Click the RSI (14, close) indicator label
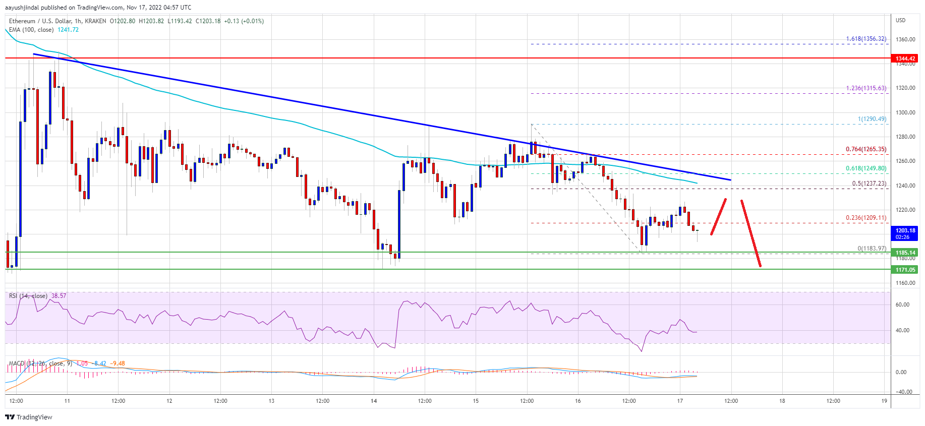The height and width of the screenshot is (426, 925). pos(28,296)
